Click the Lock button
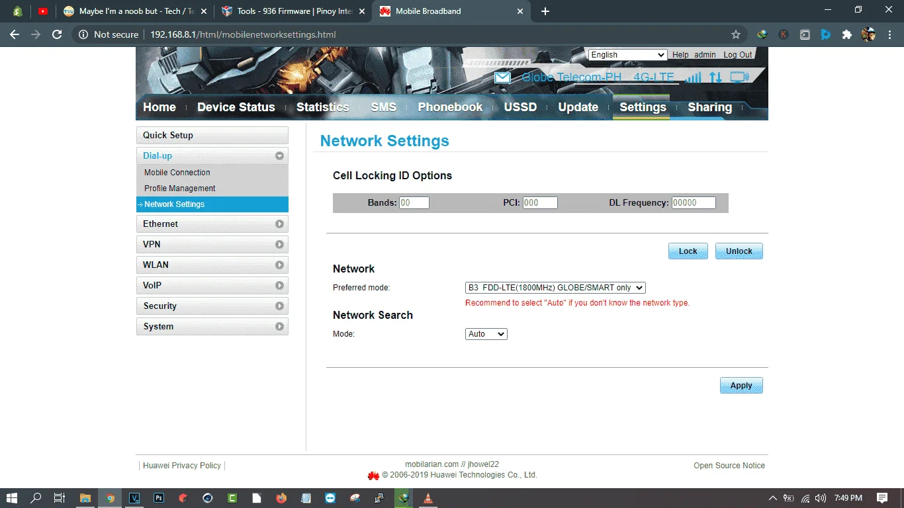The width and height of the screenshot is (904, 508). point(688,251)
